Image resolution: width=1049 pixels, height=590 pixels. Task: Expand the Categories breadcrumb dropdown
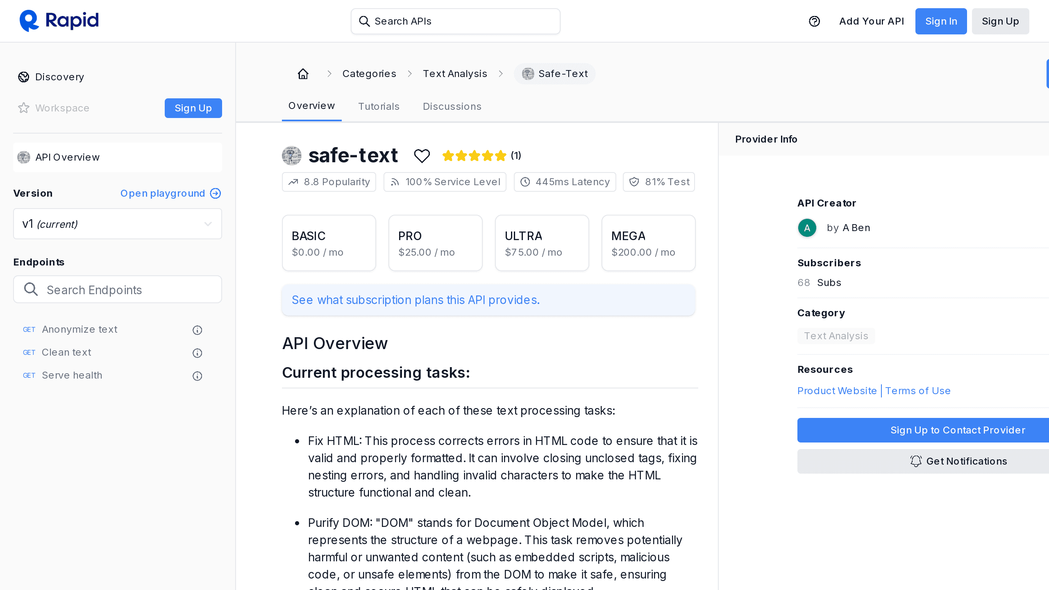(x=369, y=73)
